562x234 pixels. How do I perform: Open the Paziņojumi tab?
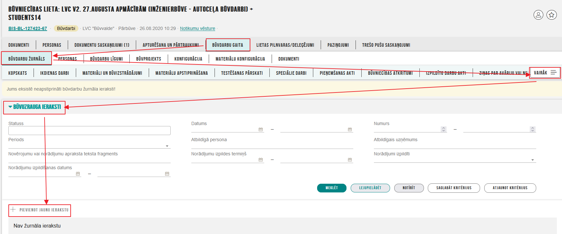point(338,45)
